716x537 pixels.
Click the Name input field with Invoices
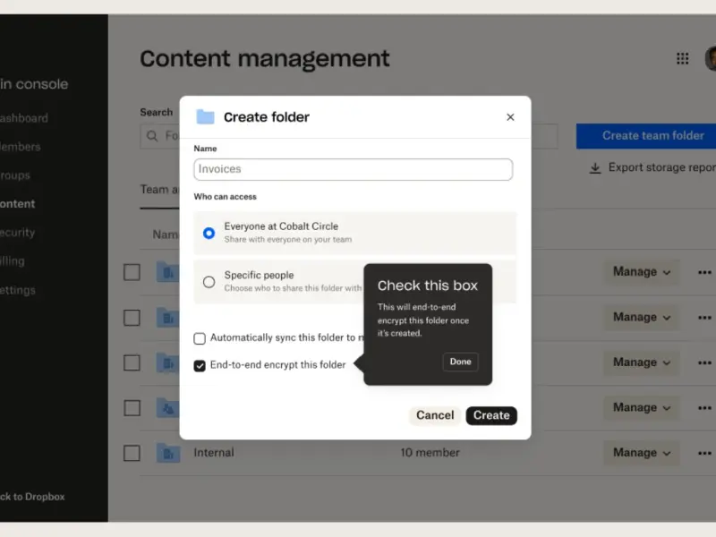(353, 169)
